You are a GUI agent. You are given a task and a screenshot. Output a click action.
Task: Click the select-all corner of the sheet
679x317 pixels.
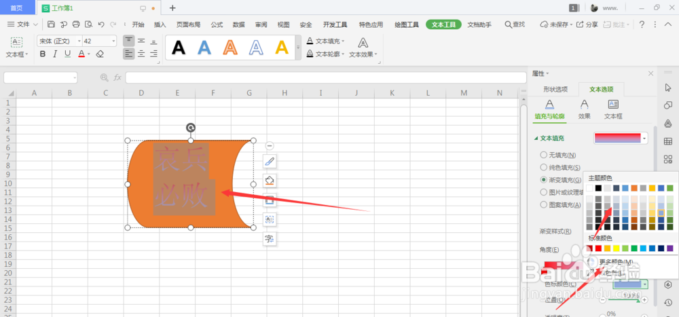tap(7, 93)
